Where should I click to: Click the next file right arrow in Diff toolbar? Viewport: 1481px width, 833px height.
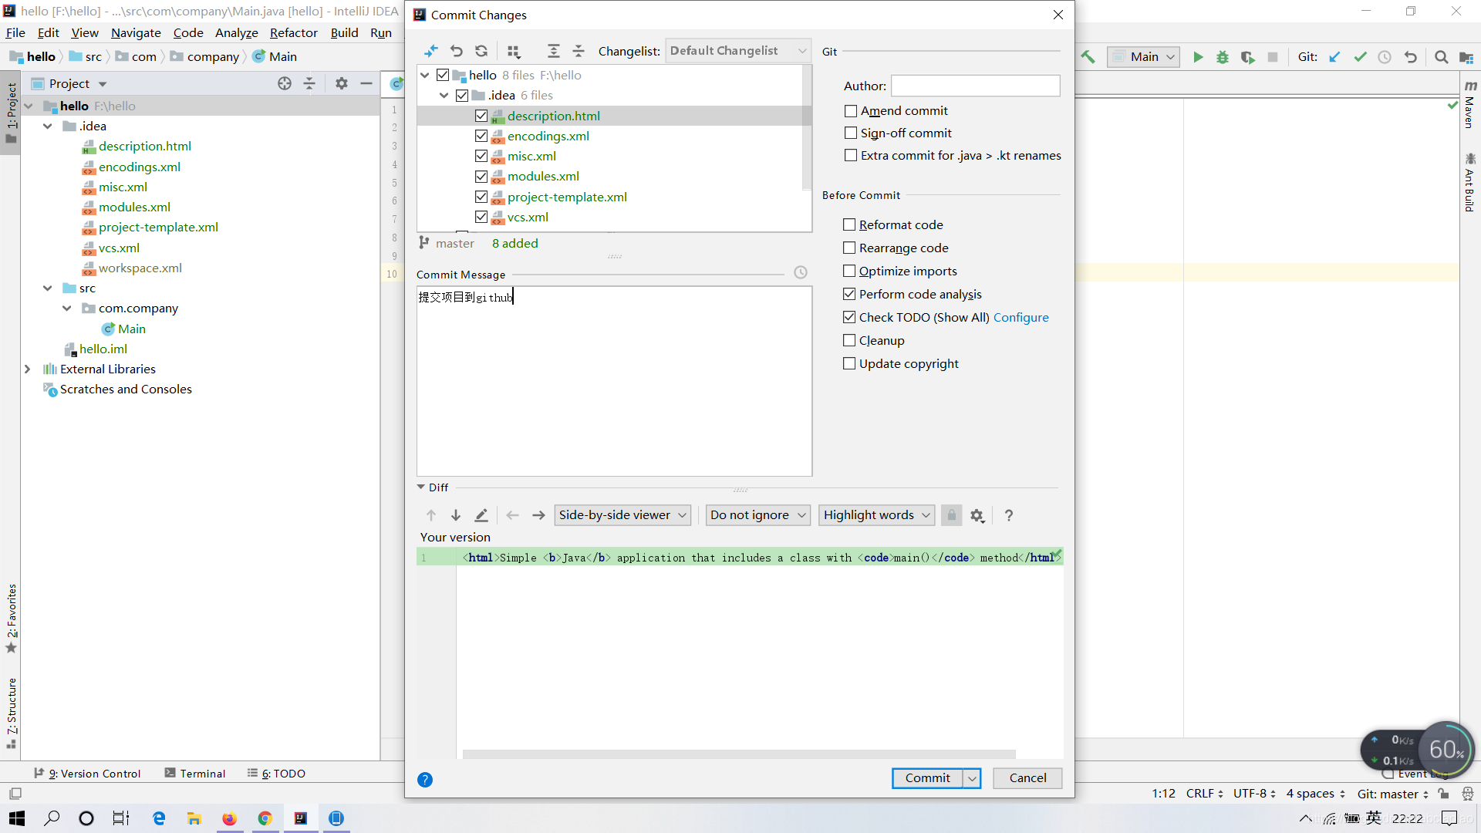538,515
